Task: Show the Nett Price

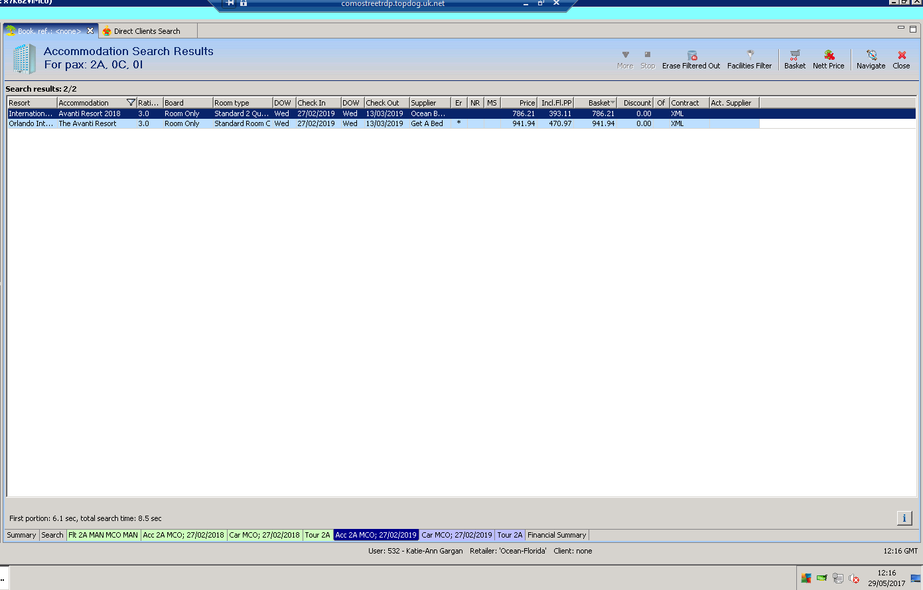Action: (x=829, y=59)
